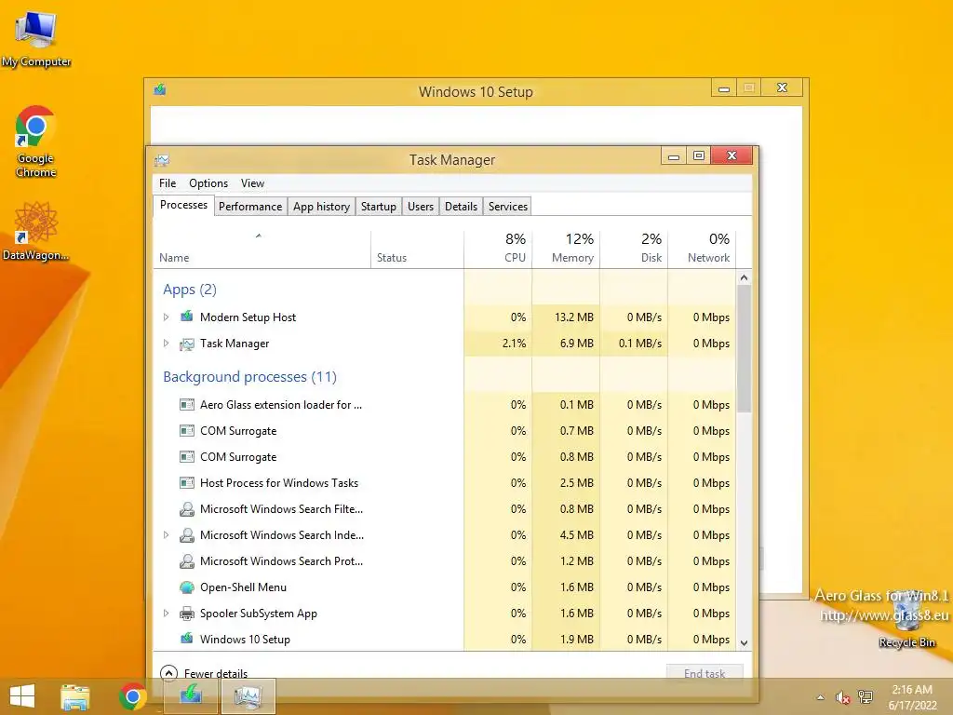Open the clock showing 2:16 AM
Image resolution: width=953 pixels, height=715 pixels.
tap(912, 697)
